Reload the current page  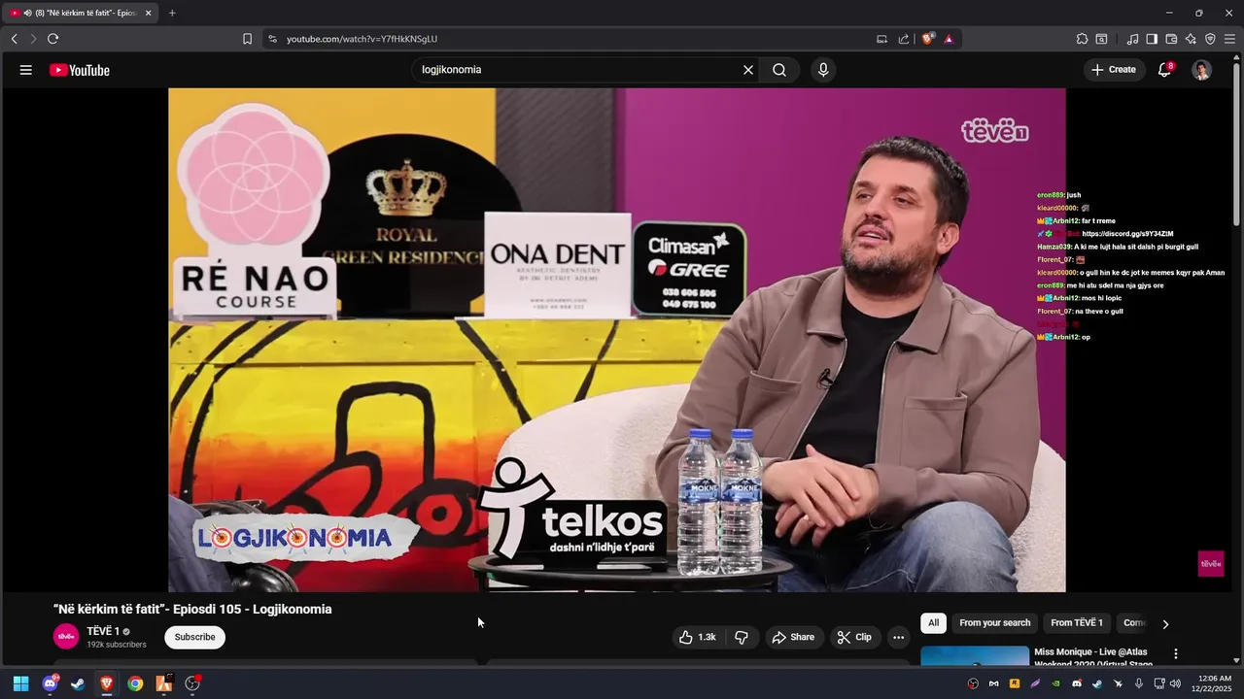coord(52,39)
